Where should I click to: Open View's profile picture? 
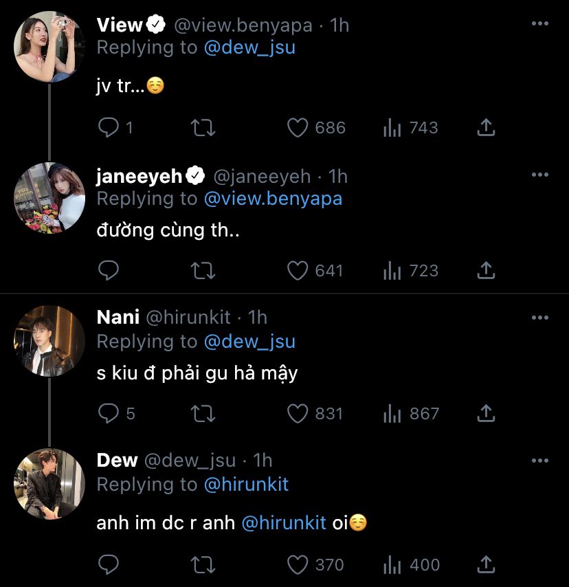[x=49, y=47]
